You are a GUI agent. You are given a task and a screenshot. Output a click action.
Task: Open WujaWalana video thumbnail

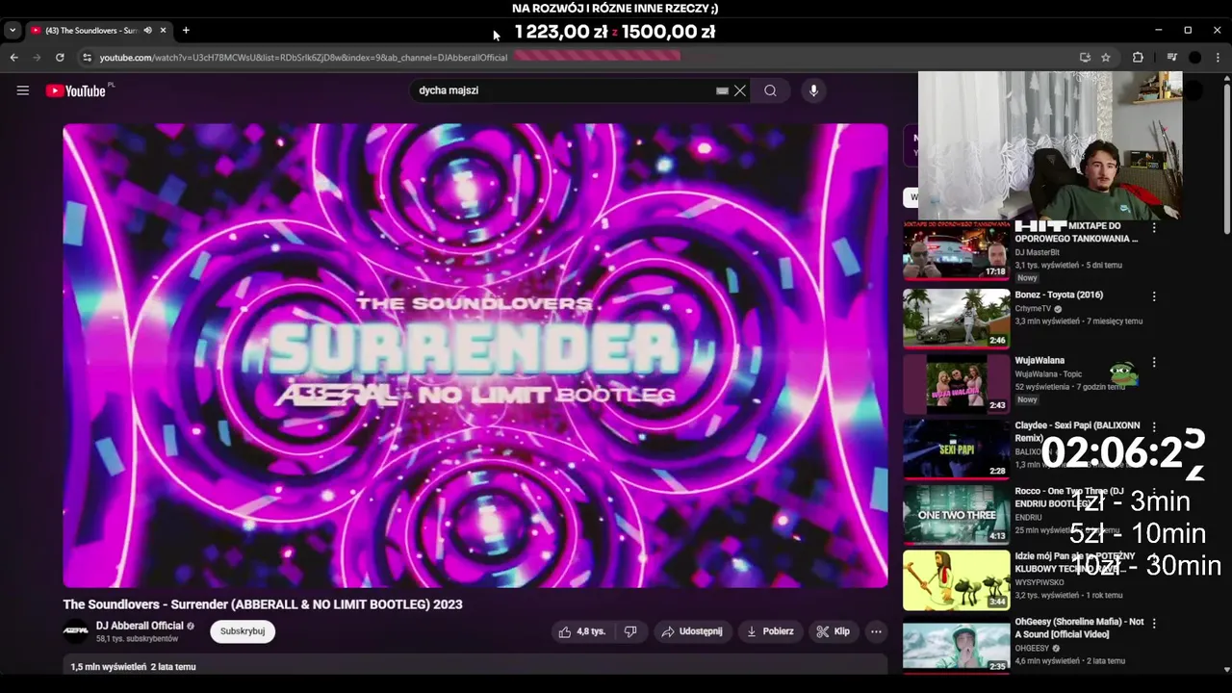[956, 384]
